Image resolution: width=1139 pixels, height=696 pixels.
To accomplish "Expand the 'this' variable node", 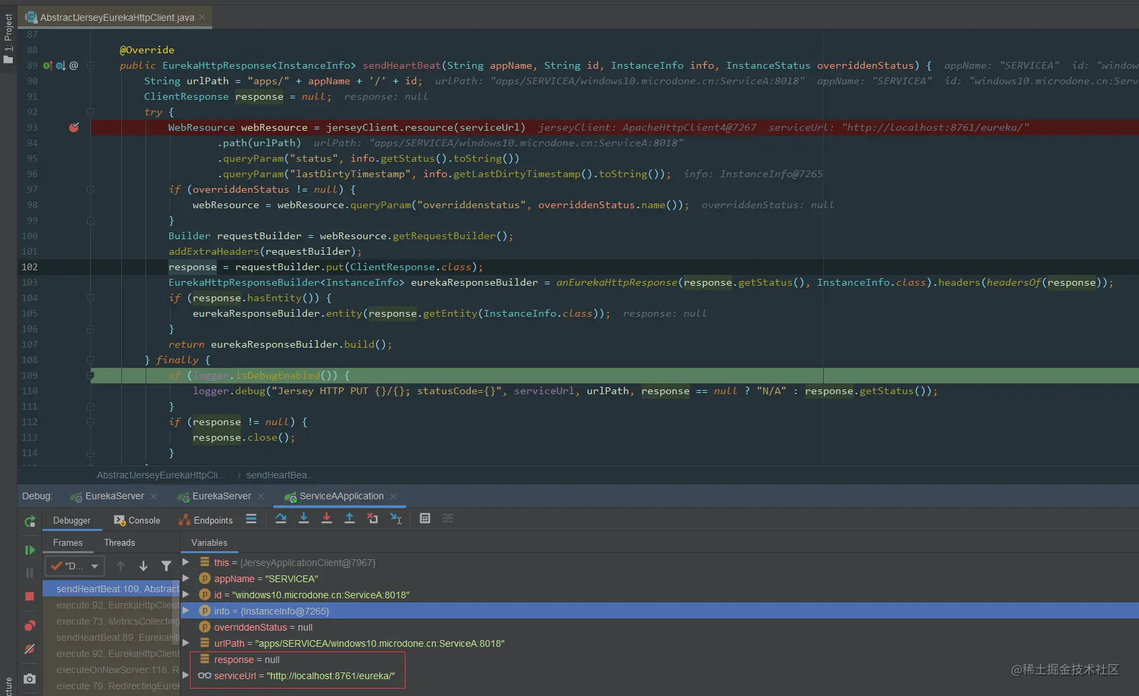I will (186, 562).
